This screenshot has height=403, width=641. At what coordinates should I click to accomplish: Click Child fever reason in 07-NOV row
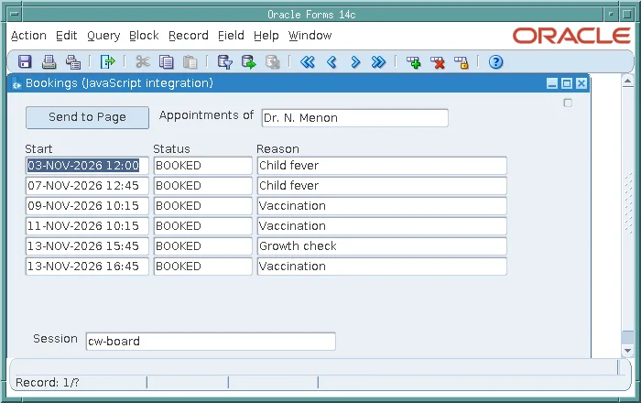click(382, 186)
